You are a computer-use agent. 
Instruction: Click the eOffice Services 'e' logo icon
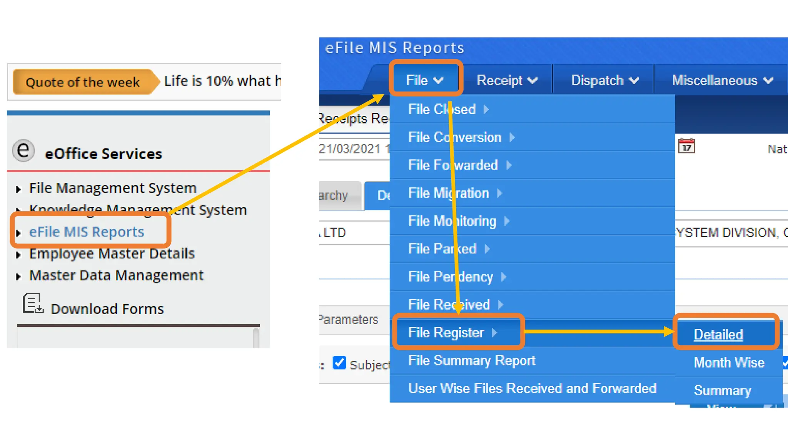click(23, 150)
